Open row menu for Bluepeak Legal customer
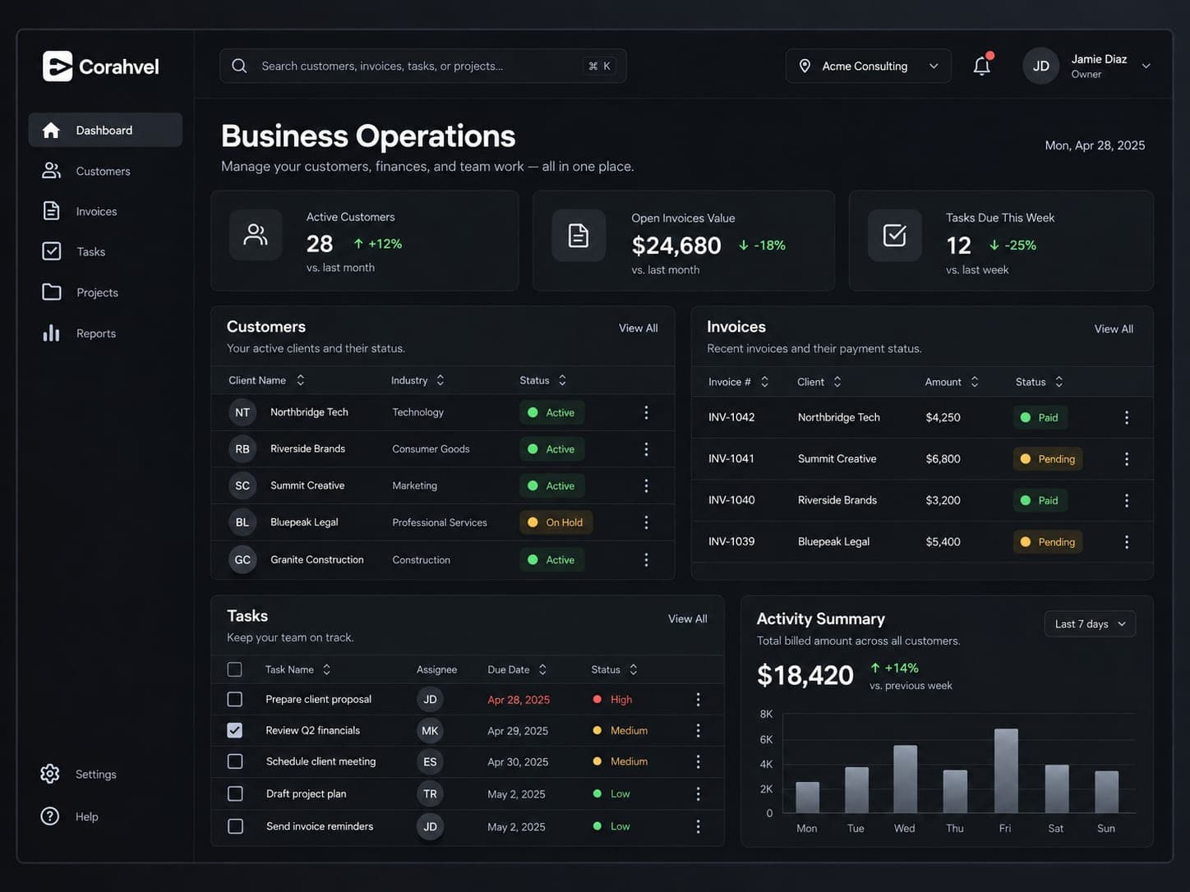The width and height of the screenshot is (1190, 892). [x=646, y=522]
